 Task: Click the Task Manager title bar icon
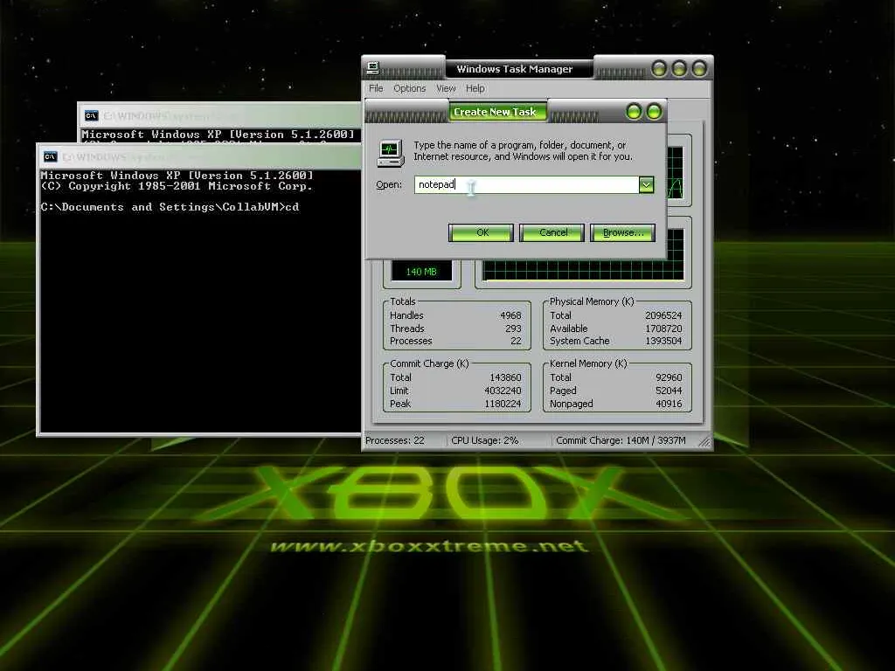pos(373,68)
